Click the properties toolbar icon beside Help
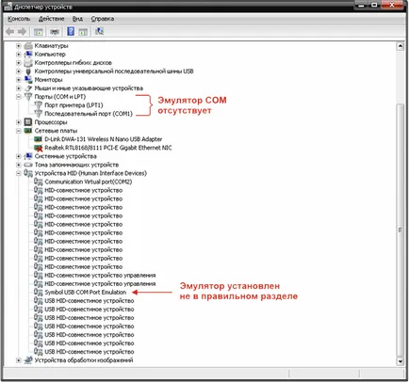The height and width of the screenshot is (382, 409). tap(83, 32)
